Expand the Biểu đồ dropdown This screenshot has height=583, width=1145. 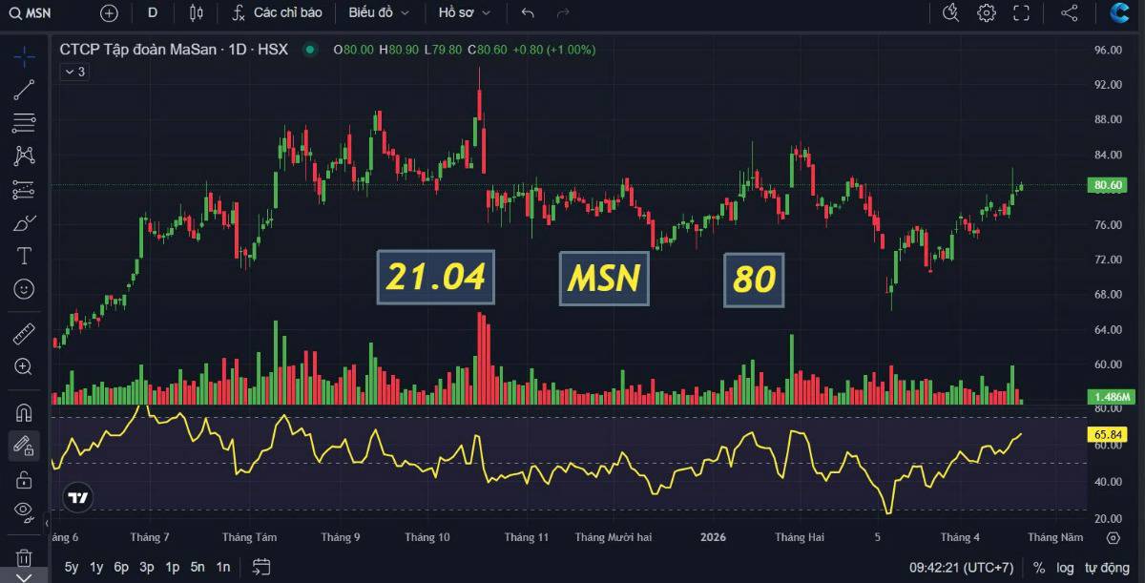click(x=379, y=12)
